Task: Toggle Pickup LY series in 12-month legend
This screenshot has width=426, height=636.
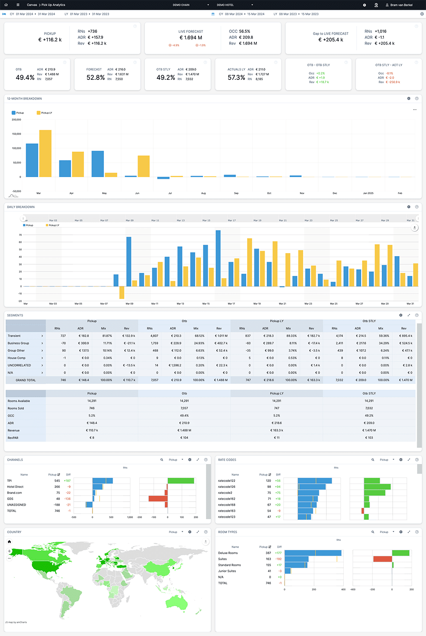Action: pos(44,113)
